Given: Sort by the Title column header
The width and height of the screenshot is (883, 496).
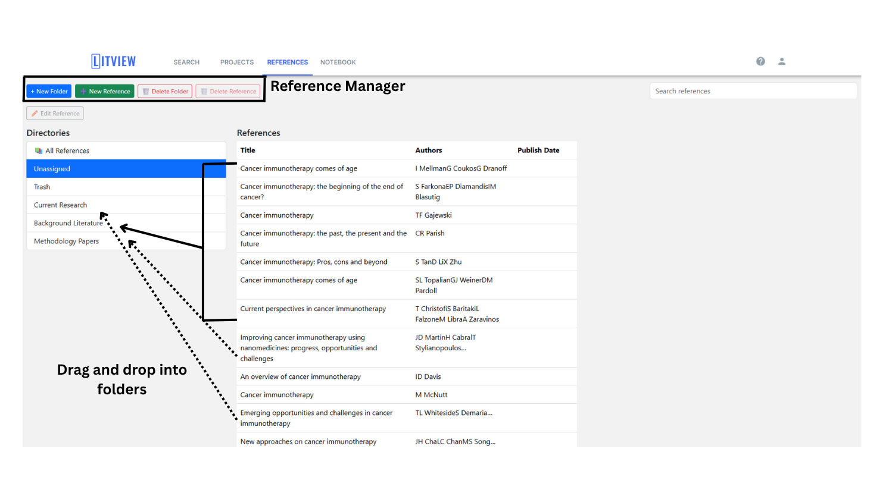Looking at the screenshot, I should click(248, 150).
